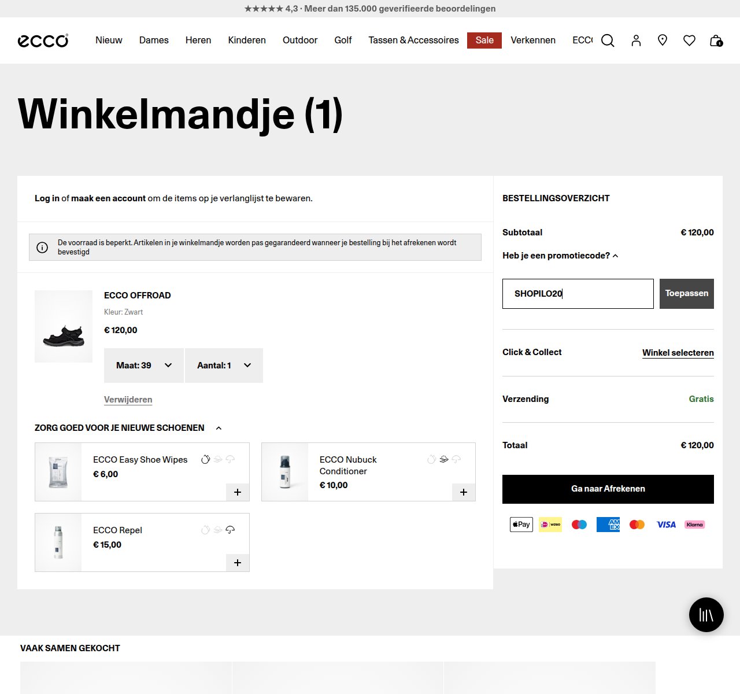Image resolution: width=740 pixels, height=694 pixels.
Task: Click the Klarna payment icon
Action: coord(695,525)
